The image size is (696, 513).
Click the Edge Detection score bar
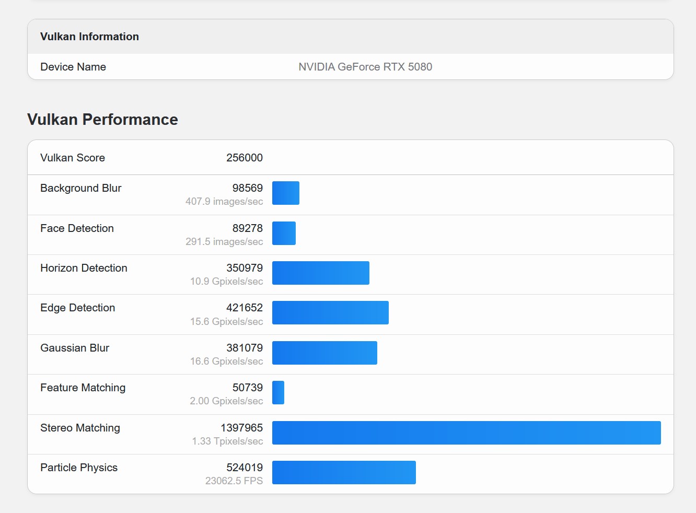point(330,313)
